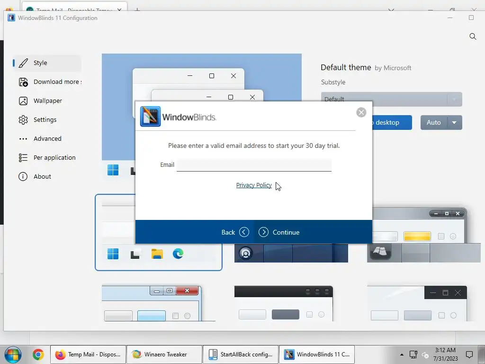
Task: Switch to Temp Mail Firefox window
Action: coord(88,355)
